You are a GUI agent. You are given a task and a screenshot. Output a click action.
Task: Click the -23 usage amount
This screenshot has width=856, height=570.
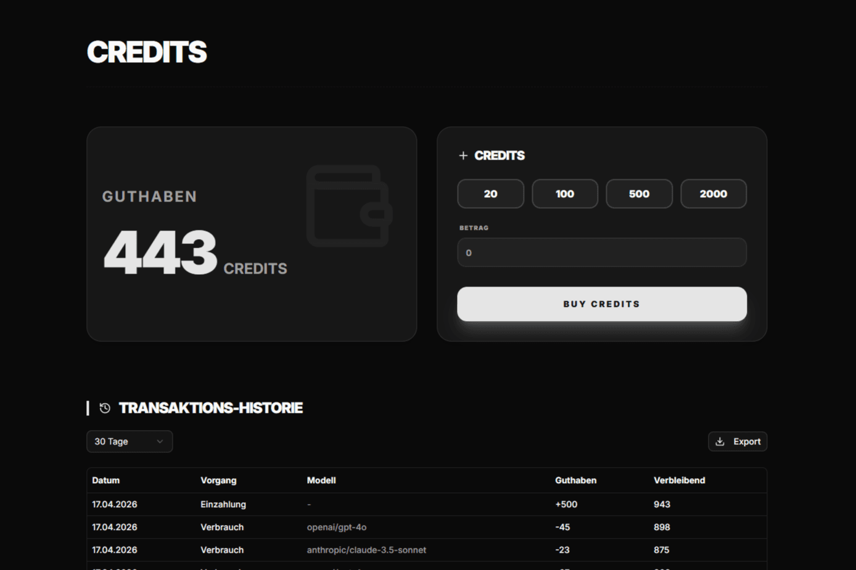pyautogui.click(x=562, y=550)
